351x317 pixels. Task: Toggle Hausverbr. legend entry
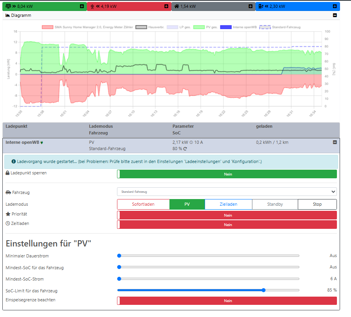[x=150, y=27]
